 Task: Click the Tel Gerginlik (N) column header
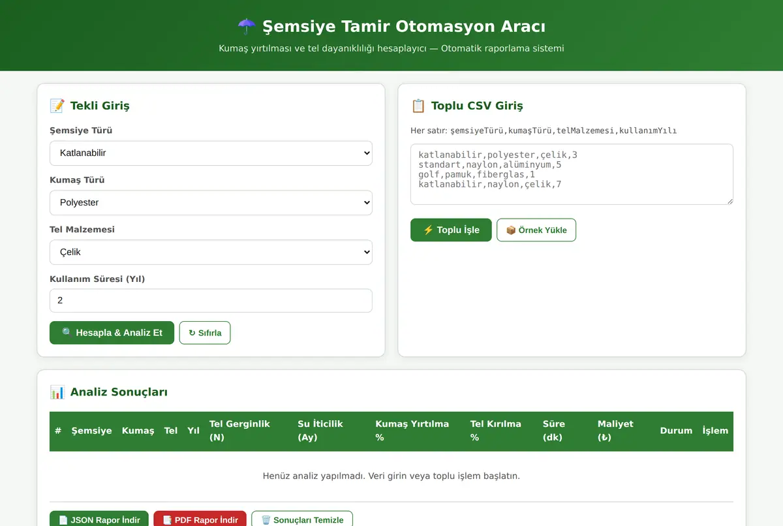pyautogui.click(x=248, y=431)
